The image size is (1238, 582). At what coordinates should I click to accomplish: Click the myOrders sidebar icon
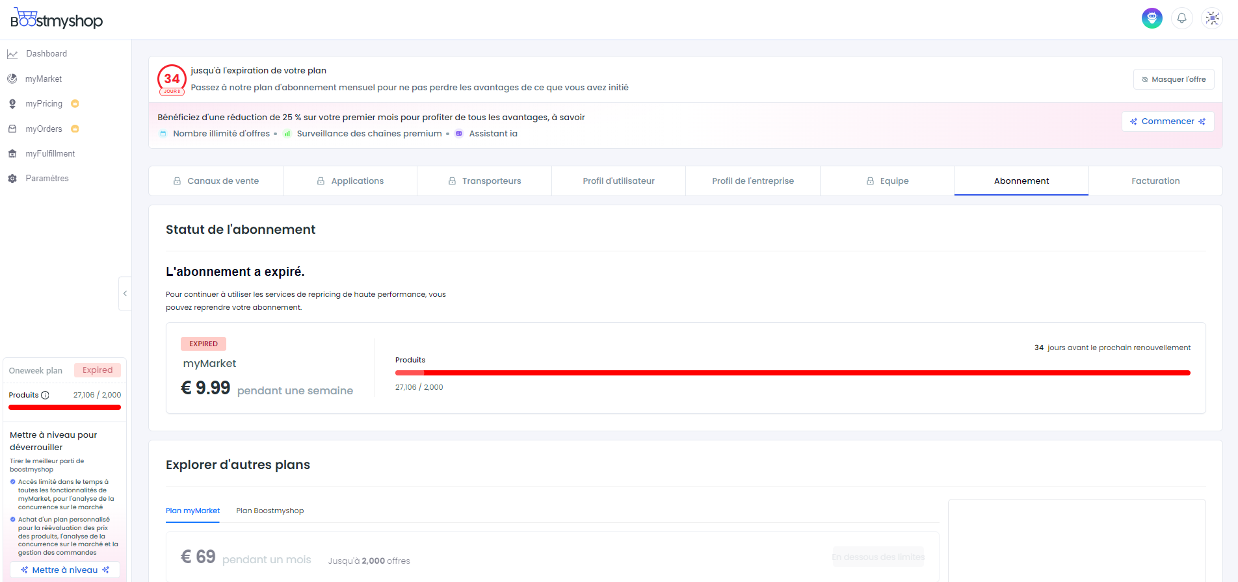click(12, 129)
